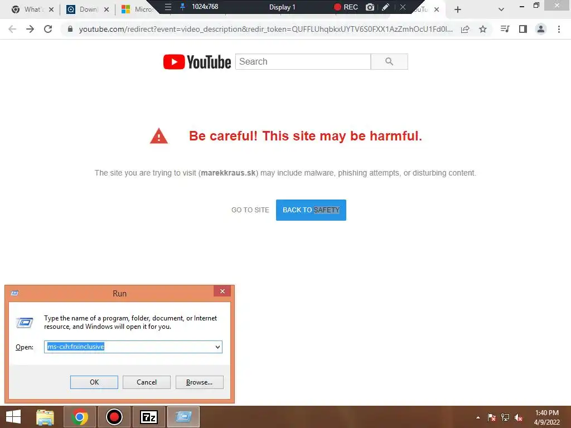Click the address bar URL
The image size is (571, 428).
tap(266, 29)
